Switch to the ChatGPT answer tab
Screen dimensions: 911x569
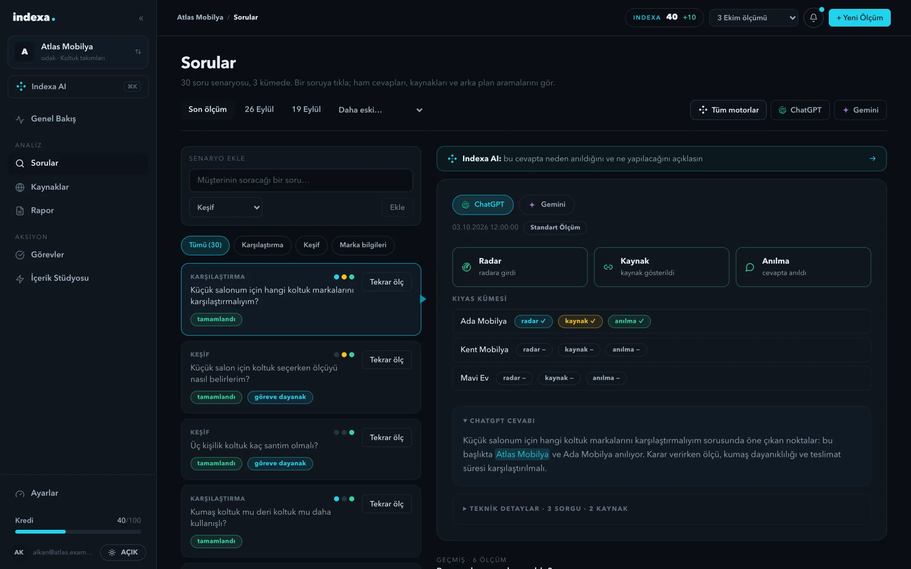483,204
